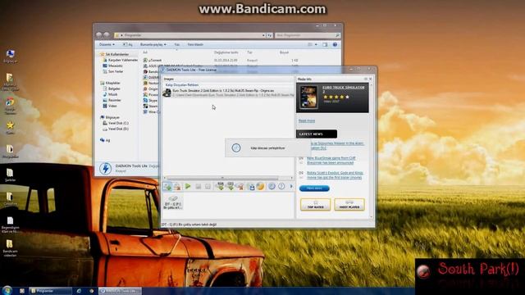The width and height of the screenshot is (525, 295).
Task: Select Yerel Disk (C:) in sidebar
Action: click(x=116, y=124)
